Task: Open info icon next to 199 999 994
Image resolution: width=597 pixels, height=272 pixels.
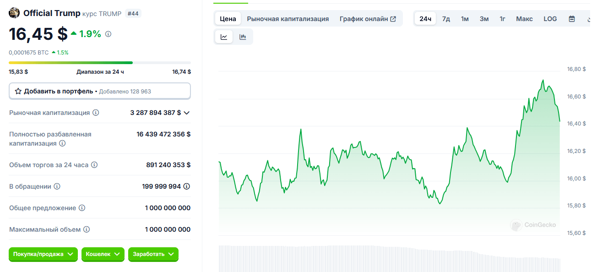Action: click(187, 186)
